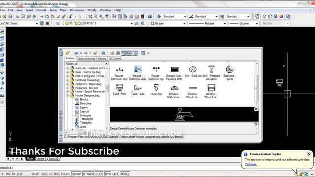Viewport: 315px width, 177px height.
Task: Toggle DesignCenter Preview pane button
Action: pyautogui.click(x=129, y=53)
